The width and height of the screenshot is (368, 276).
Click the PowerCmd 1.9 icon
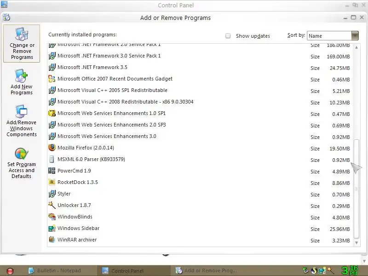click(x=52, y=171)
